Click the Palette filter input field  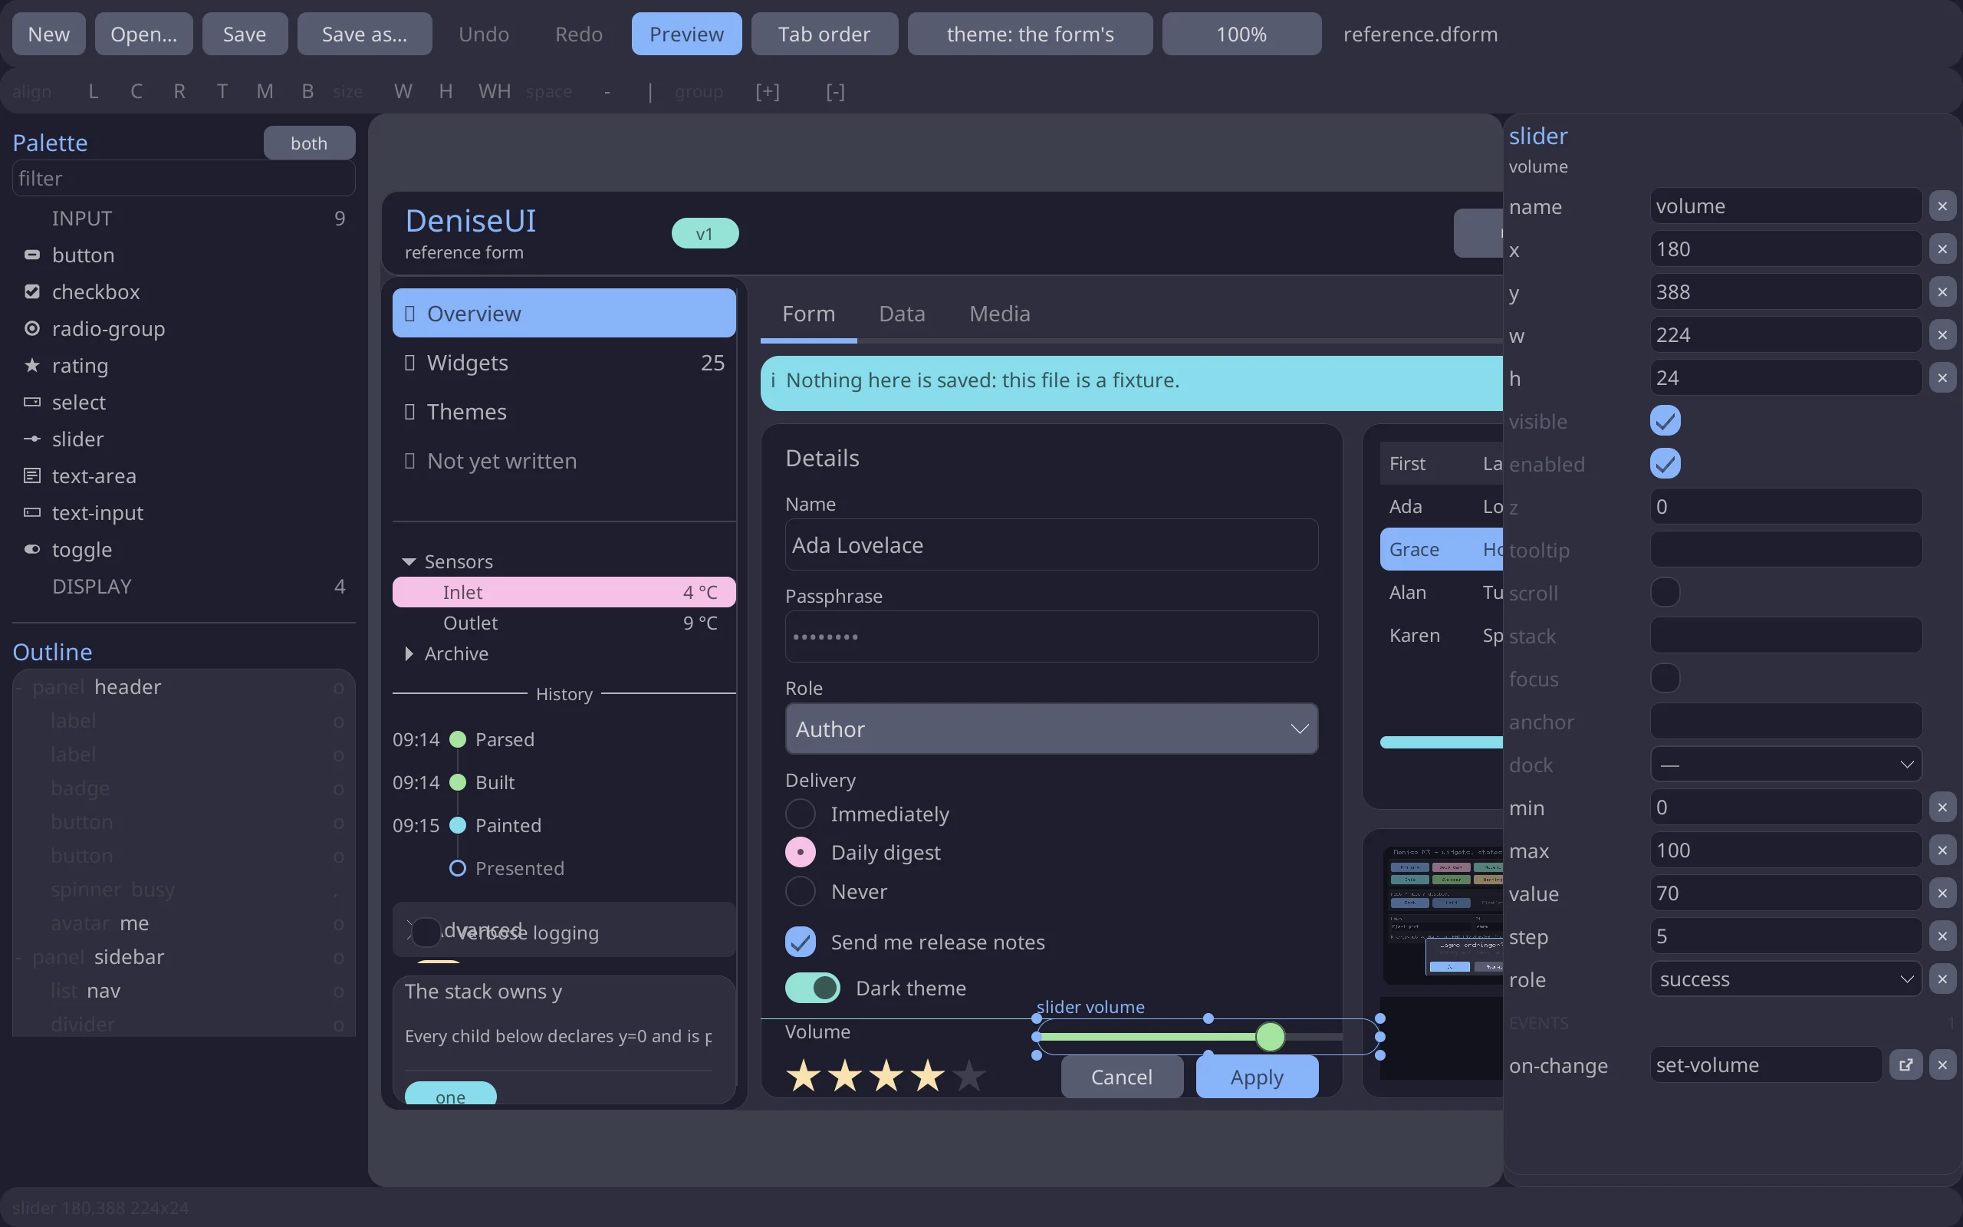click(184, 179)
